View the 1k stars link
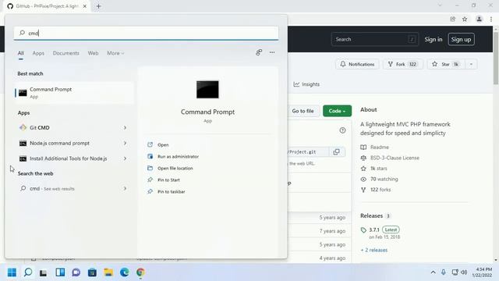The height and width of the screenshot is (281, 499). tap(379, 169)
